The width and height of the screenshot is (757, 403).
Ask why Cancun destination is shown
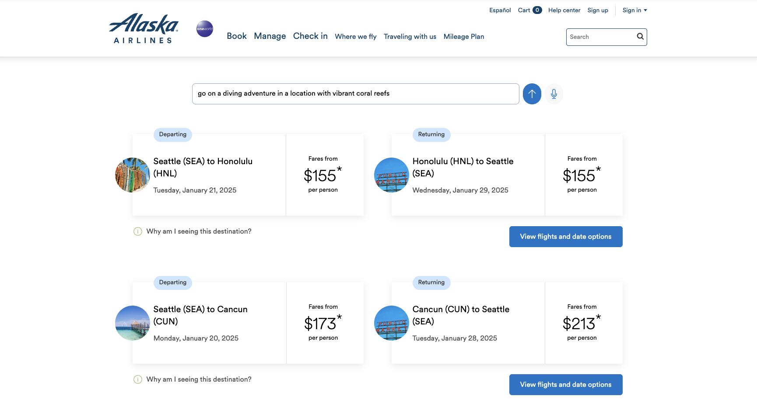199,379
